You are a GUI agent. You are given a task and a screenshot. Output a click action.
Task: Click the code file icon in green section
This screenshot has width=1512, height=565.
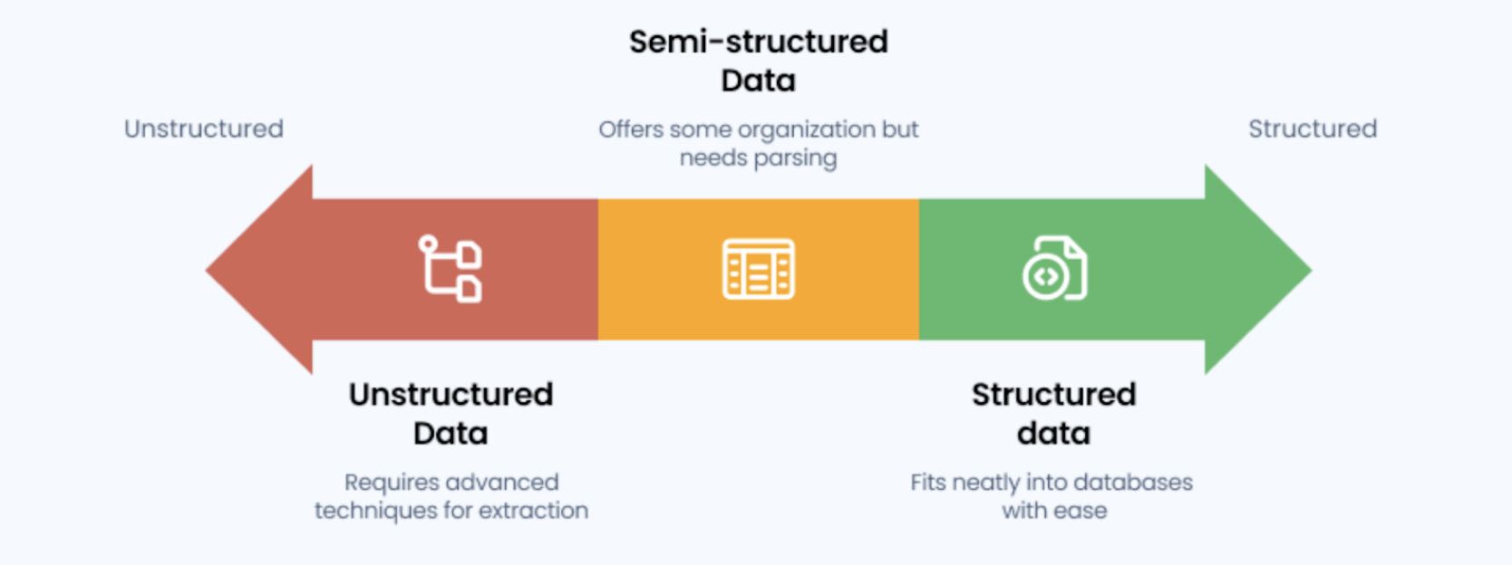(x=1054, y=268)
